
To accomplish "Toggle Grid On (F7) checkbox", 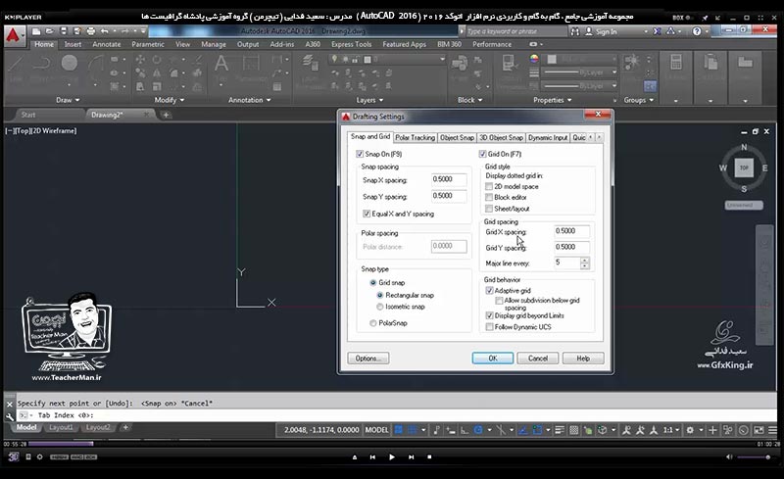I will coord(482,154).
